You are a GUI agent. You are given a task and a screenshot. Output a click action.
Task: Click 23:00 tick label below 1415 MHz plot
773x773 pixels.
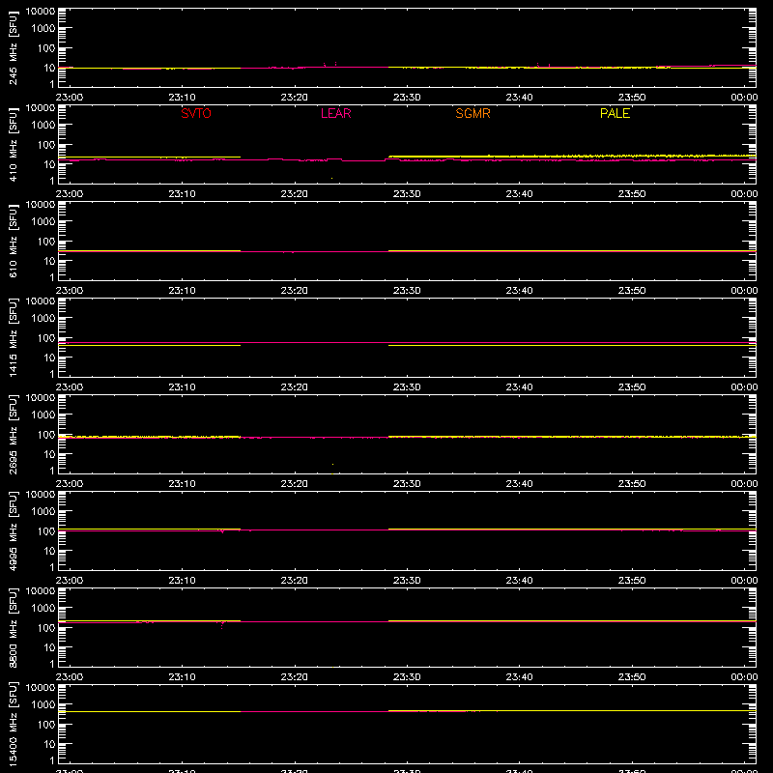[x=69, y=387]
